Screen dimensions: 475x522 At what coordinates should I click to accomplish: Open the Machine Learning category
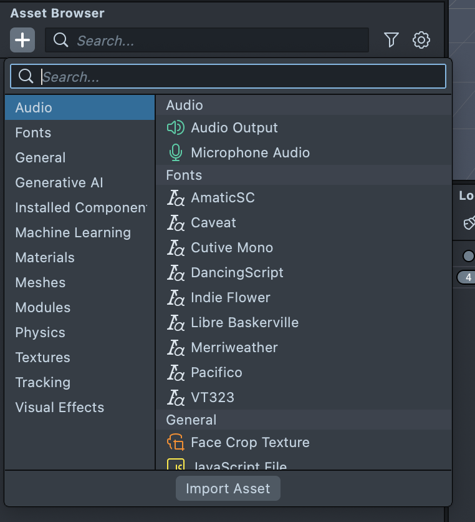(73, 233)
